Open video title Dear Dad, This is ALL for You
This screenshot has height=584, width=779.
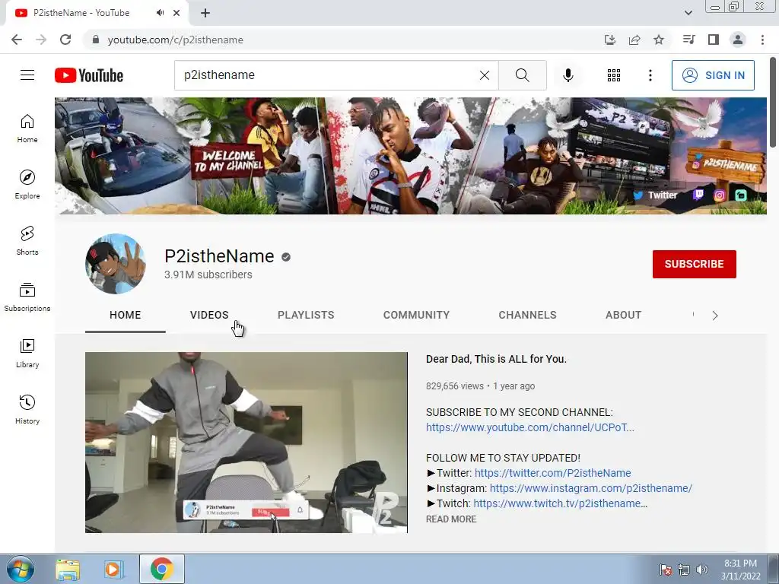pyautogui.click(x=496, y=359)
